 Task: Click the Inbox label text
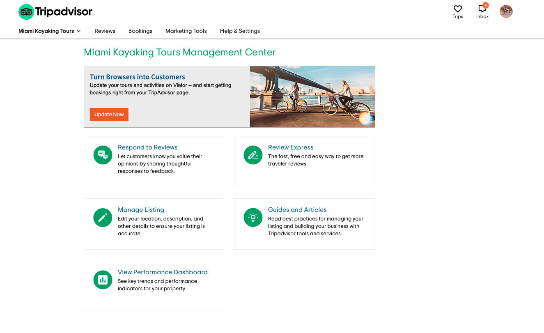pyautogui.click(x=482, y=17)
